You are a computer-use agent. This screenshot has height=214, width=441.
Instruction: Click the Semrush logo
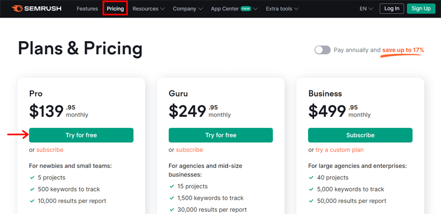click(x=36, y=9)
